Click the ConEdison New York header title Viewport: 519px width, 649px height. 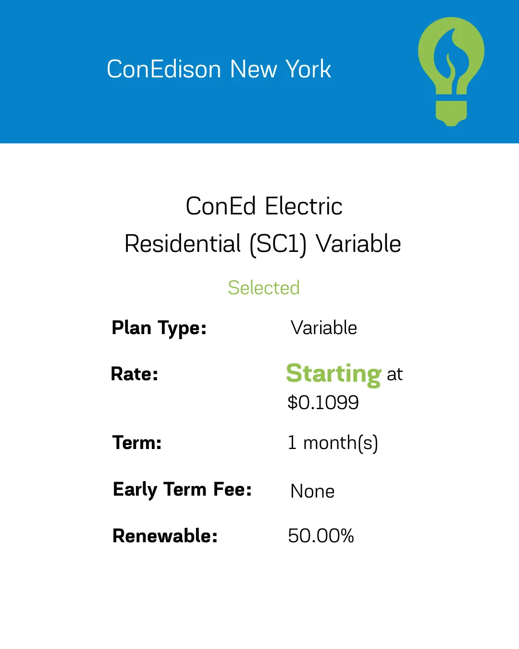tap(219, 69)
